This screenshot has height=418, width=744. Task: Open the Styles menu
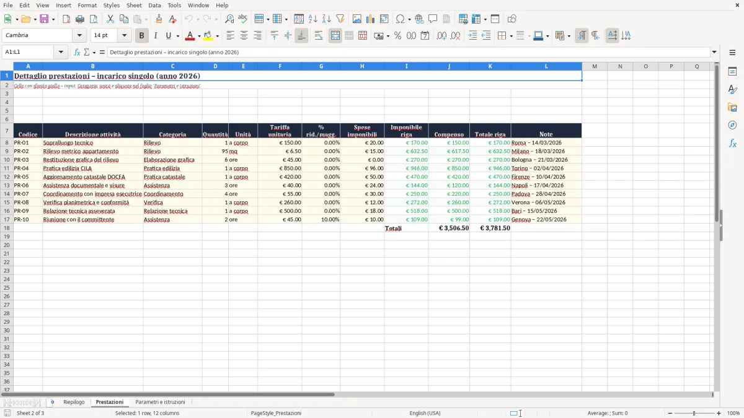tap(112, 5)
